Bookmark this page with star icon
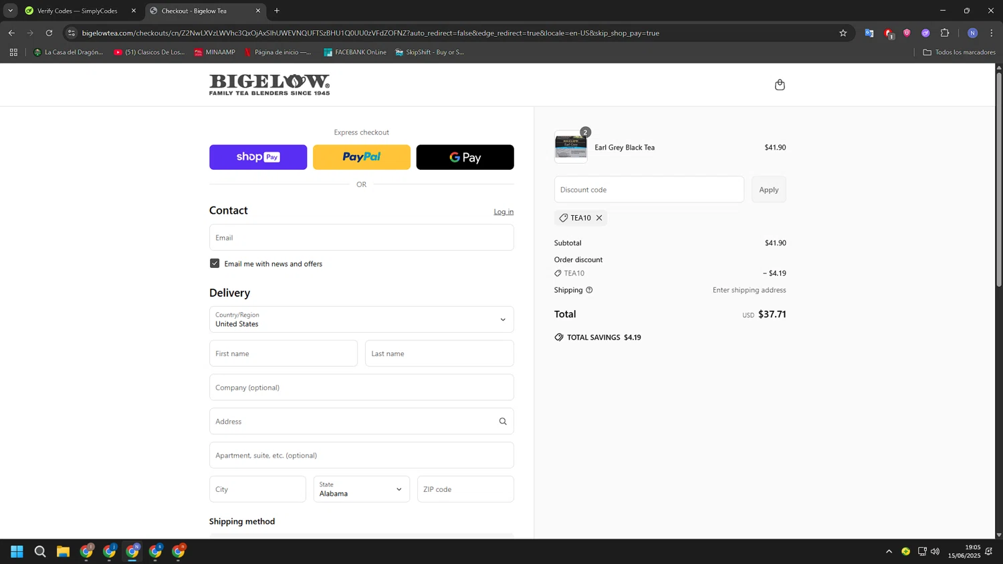 coord(843,33)
